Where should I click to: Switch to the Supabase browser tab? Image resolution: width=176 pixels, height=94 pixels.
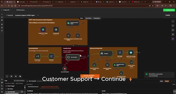click(73, 2)
